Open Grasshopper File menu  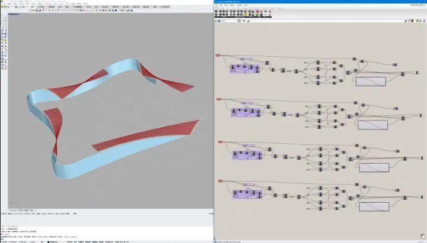216,5
